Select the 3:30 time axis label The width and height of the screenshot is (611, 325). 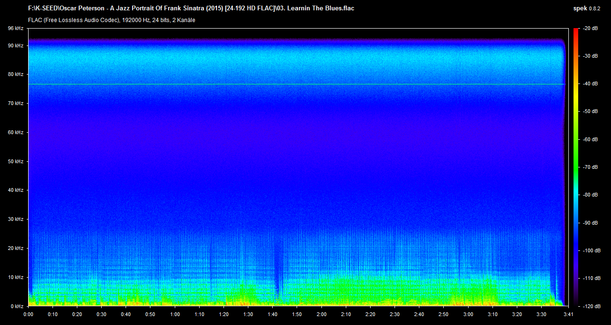(541, 314)
